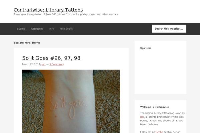The width and height of the screenshot is (200, 133).
Task: Select the Info menu item
Action: (52, 29)
